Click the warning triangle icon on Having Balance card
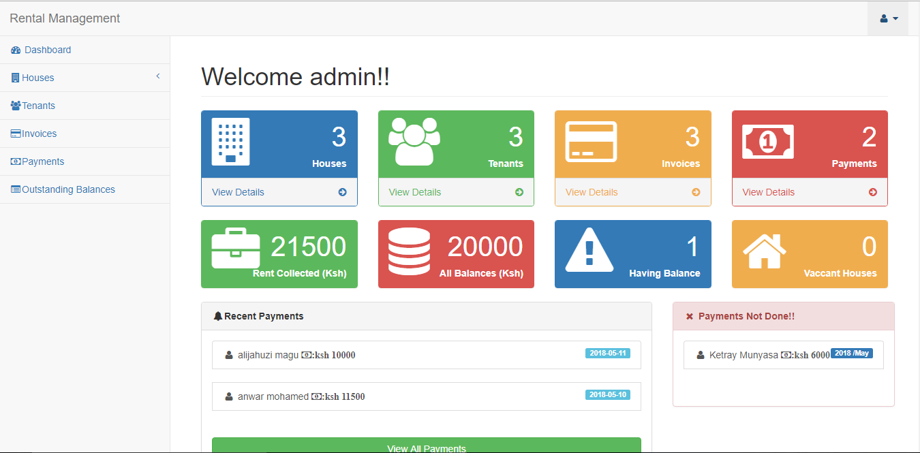920x453 pixels. point(589,250)
